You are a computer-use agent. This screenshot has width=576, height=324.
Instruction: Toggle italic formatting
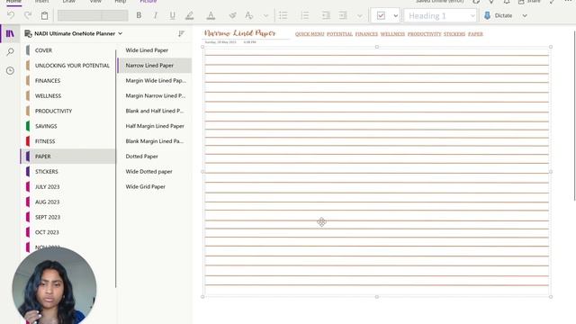pos(155,15)
